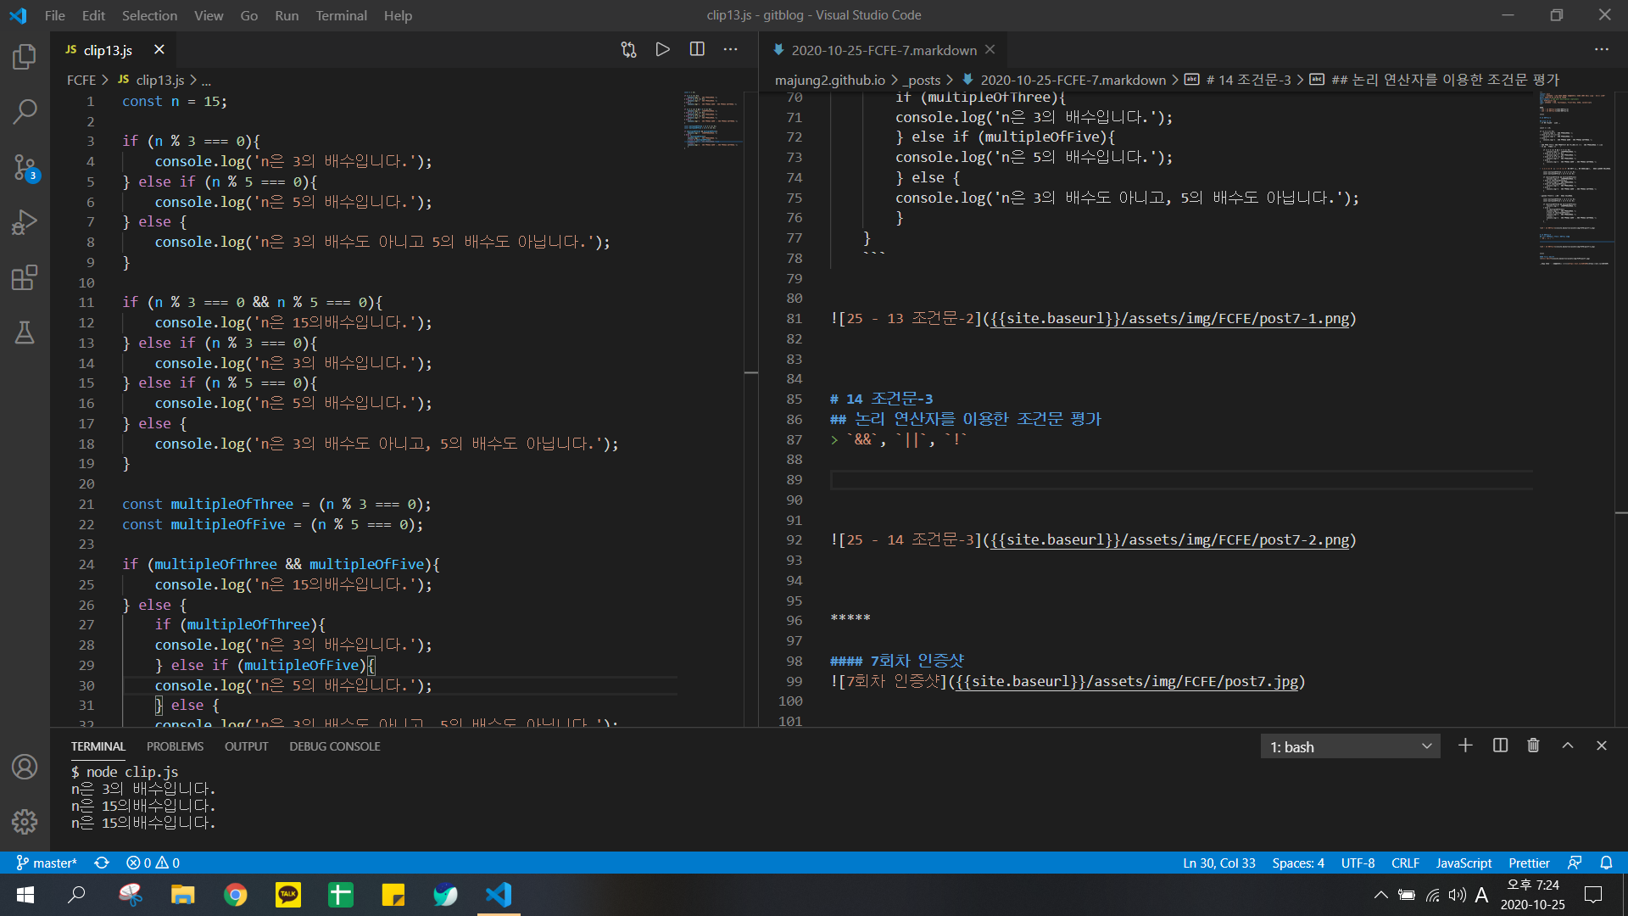Viewport: 1628px width, 916px height.
Task: Click the markdown editor minimap
Action: pyautogui.click(x=1576, y=178)
